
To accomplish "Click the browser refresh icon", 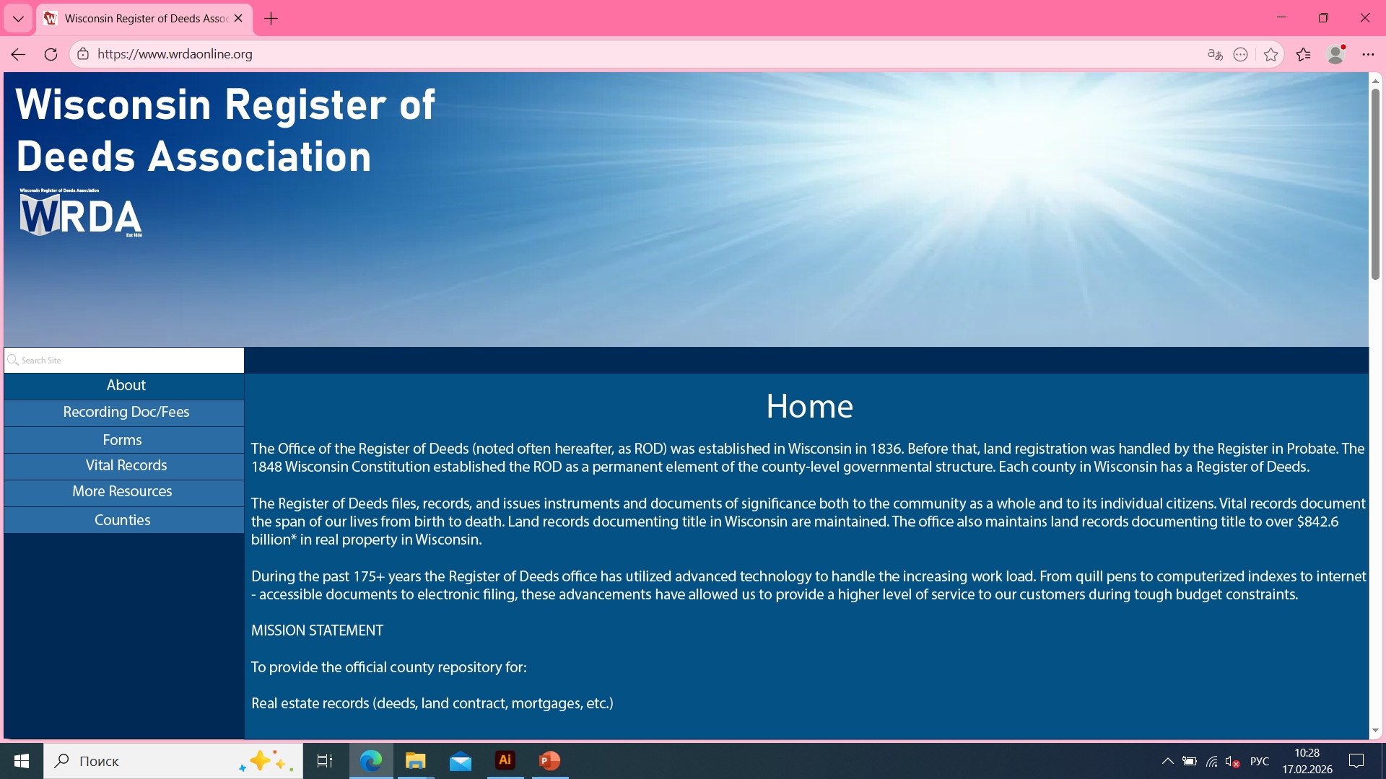I will (51, 54).
